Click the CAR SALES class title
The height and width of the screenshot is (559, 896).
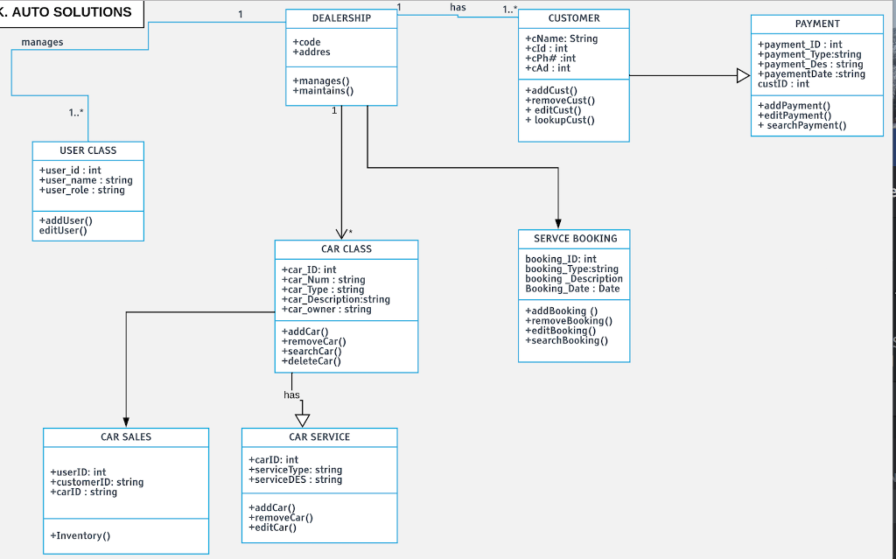point(125,437)
